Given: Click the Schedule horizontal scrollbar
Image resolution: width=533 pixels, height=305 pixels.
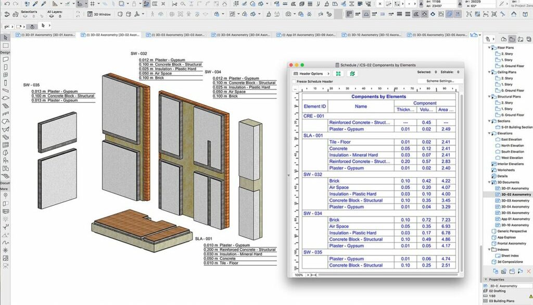Looking at the screenshot, I should pos(387,275).
